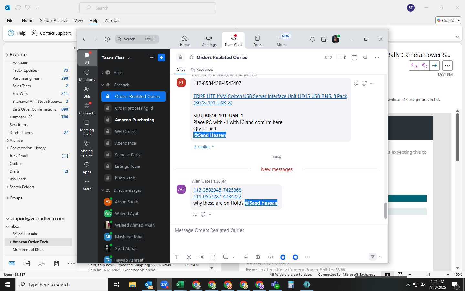
Task: Open Meeting chats in sidebar
Action: click(x=87, y=128)
